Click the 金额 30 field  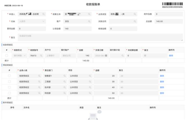coord(105,81)
